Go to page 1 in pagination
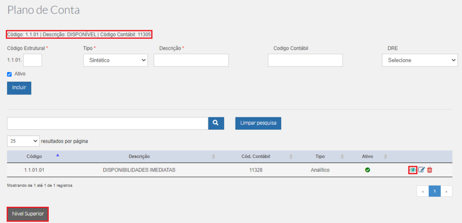This screenshot has width=462, height=223. (434, 191)
